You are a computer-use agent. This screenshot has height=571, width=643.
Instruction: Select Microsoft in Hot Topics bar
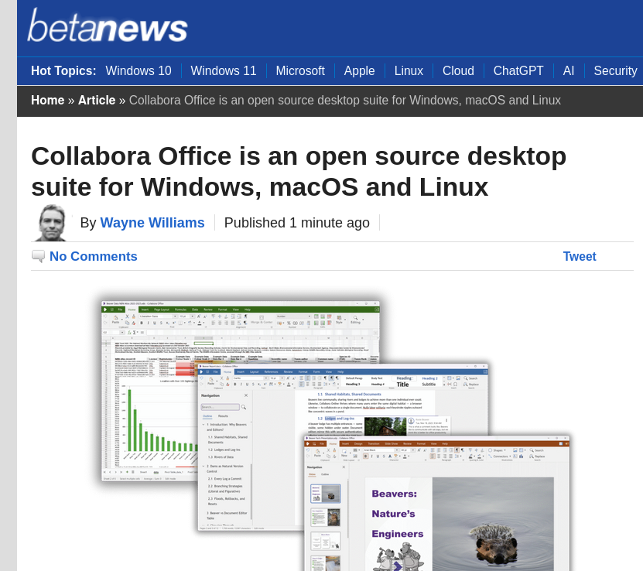click(300, 71)
